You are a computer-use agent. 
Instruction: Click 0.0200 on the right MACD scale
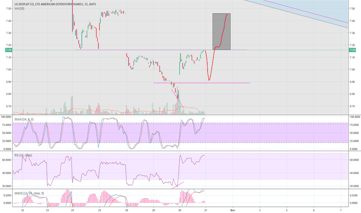pyautogui.click(x=354, y=195)
